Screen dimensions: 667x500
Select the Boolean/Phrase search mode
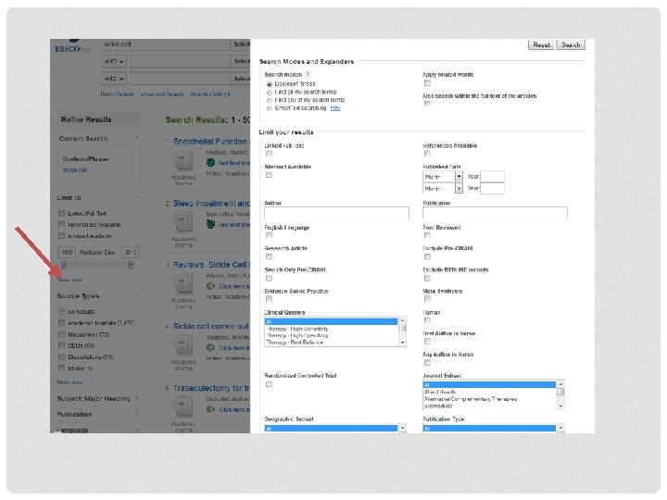[270, 84]
